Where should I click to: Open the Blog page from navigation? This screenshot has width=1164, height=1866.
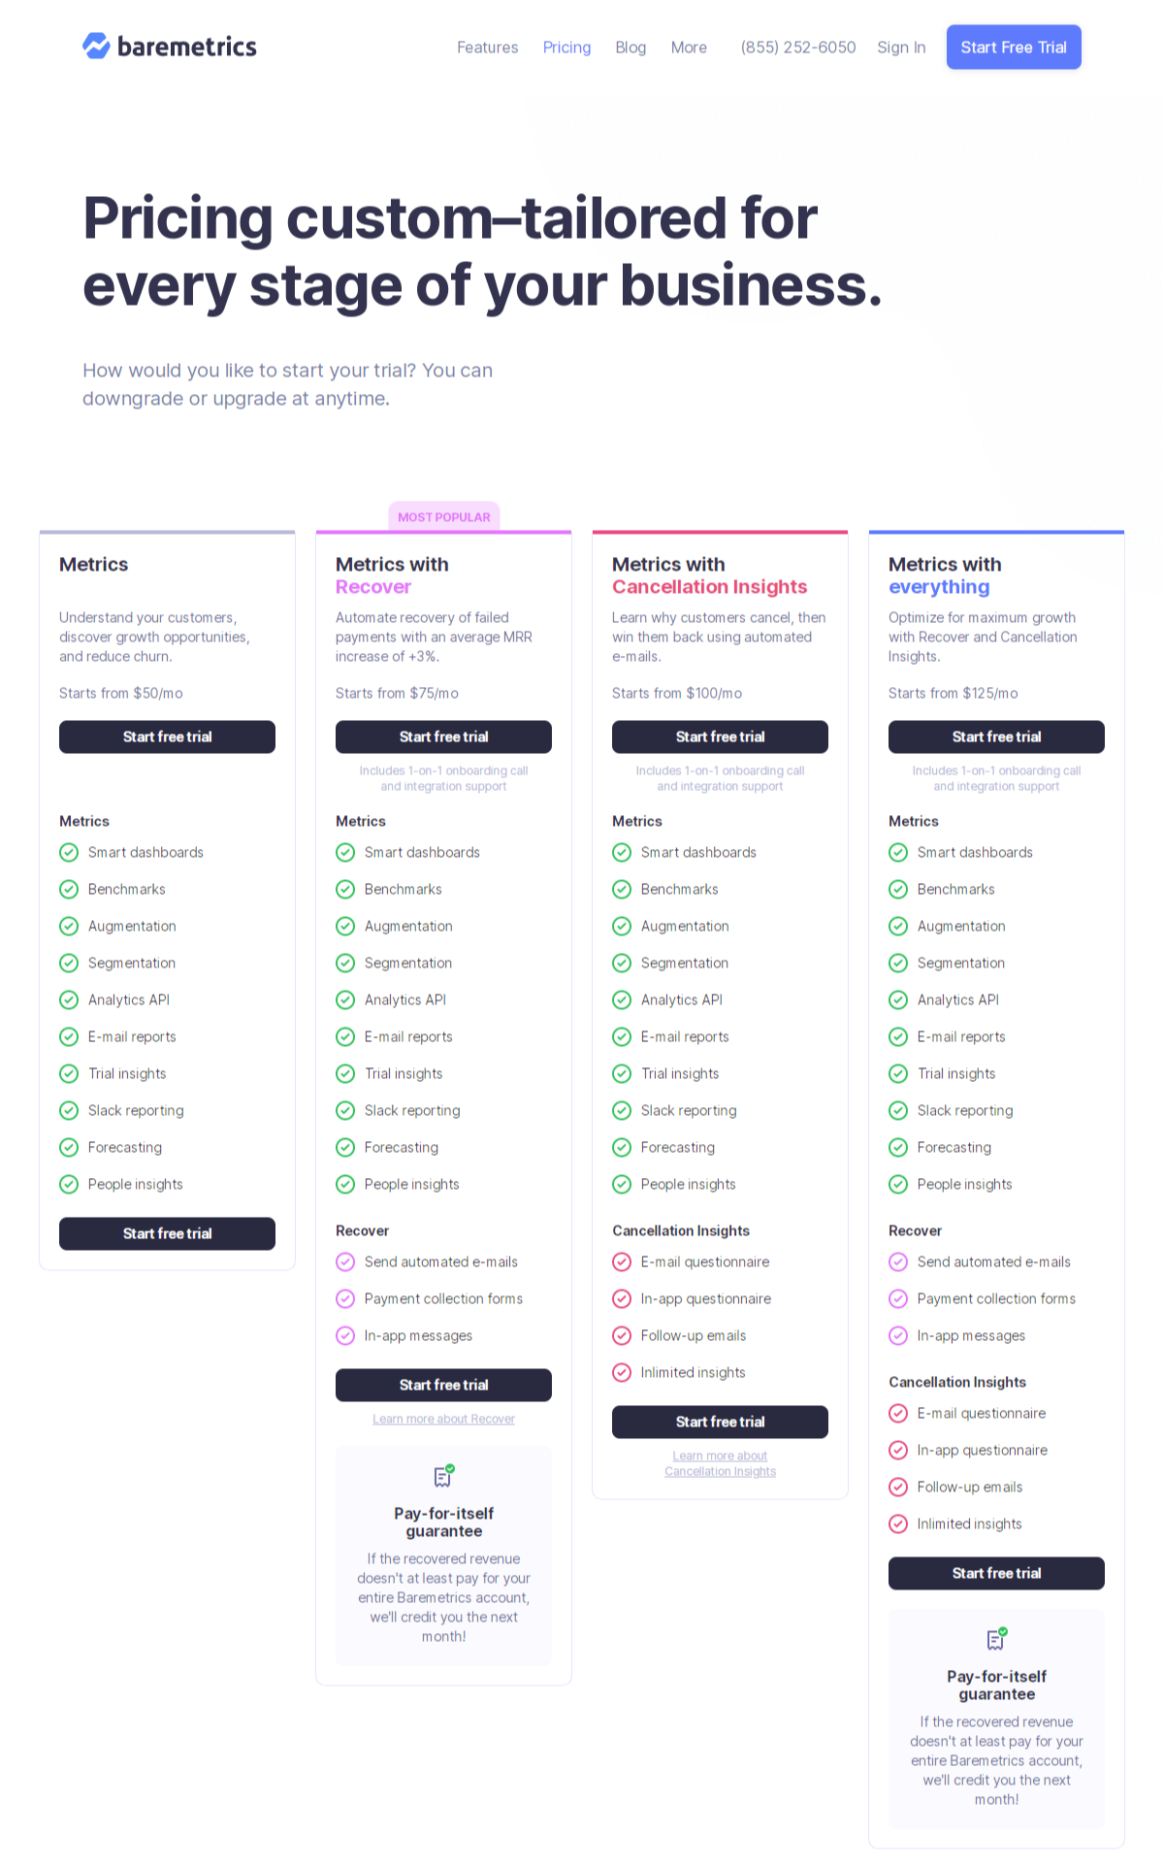(630, 48)
